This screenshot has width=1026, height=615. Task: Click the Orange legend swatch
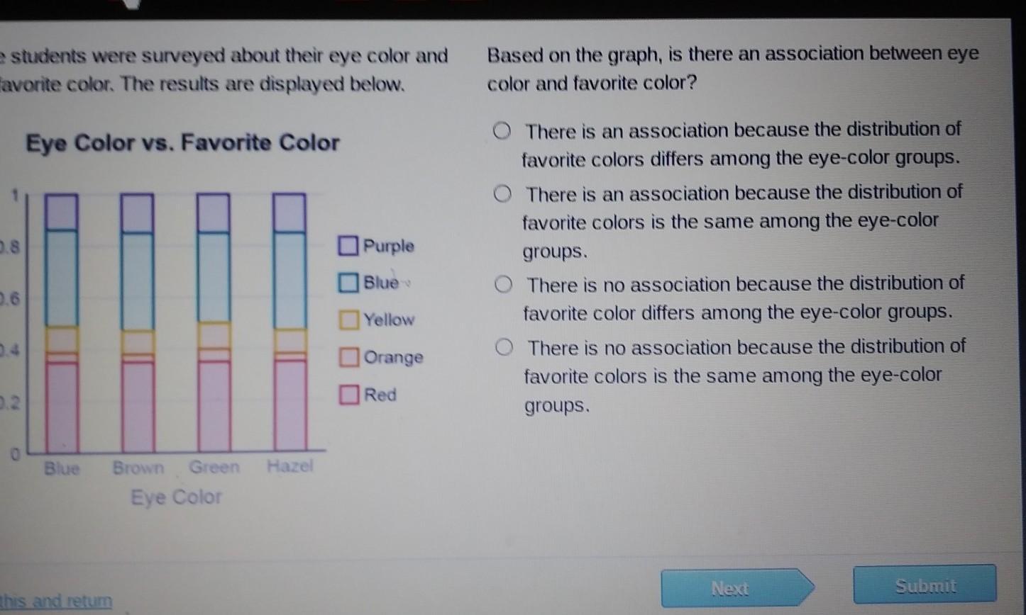[x=348, y=356]
